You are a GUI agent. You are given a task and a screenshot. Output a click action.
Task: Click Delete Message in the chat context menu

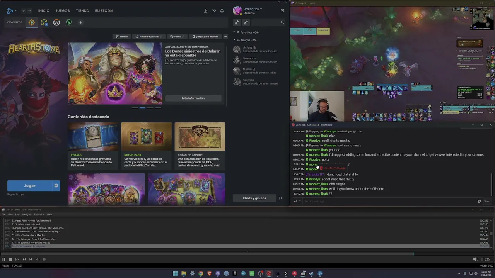(x=333, y=168)
